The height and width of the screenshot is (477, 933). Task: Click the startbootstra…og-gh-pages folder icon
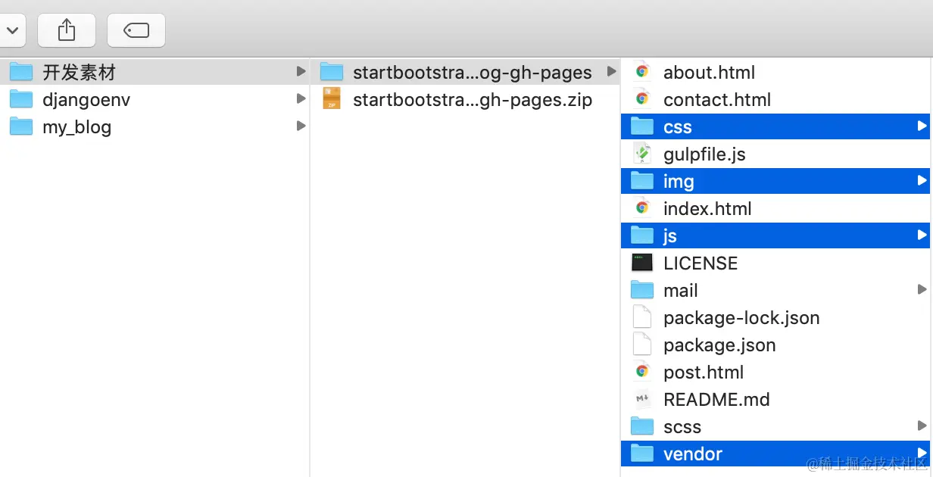332,72
